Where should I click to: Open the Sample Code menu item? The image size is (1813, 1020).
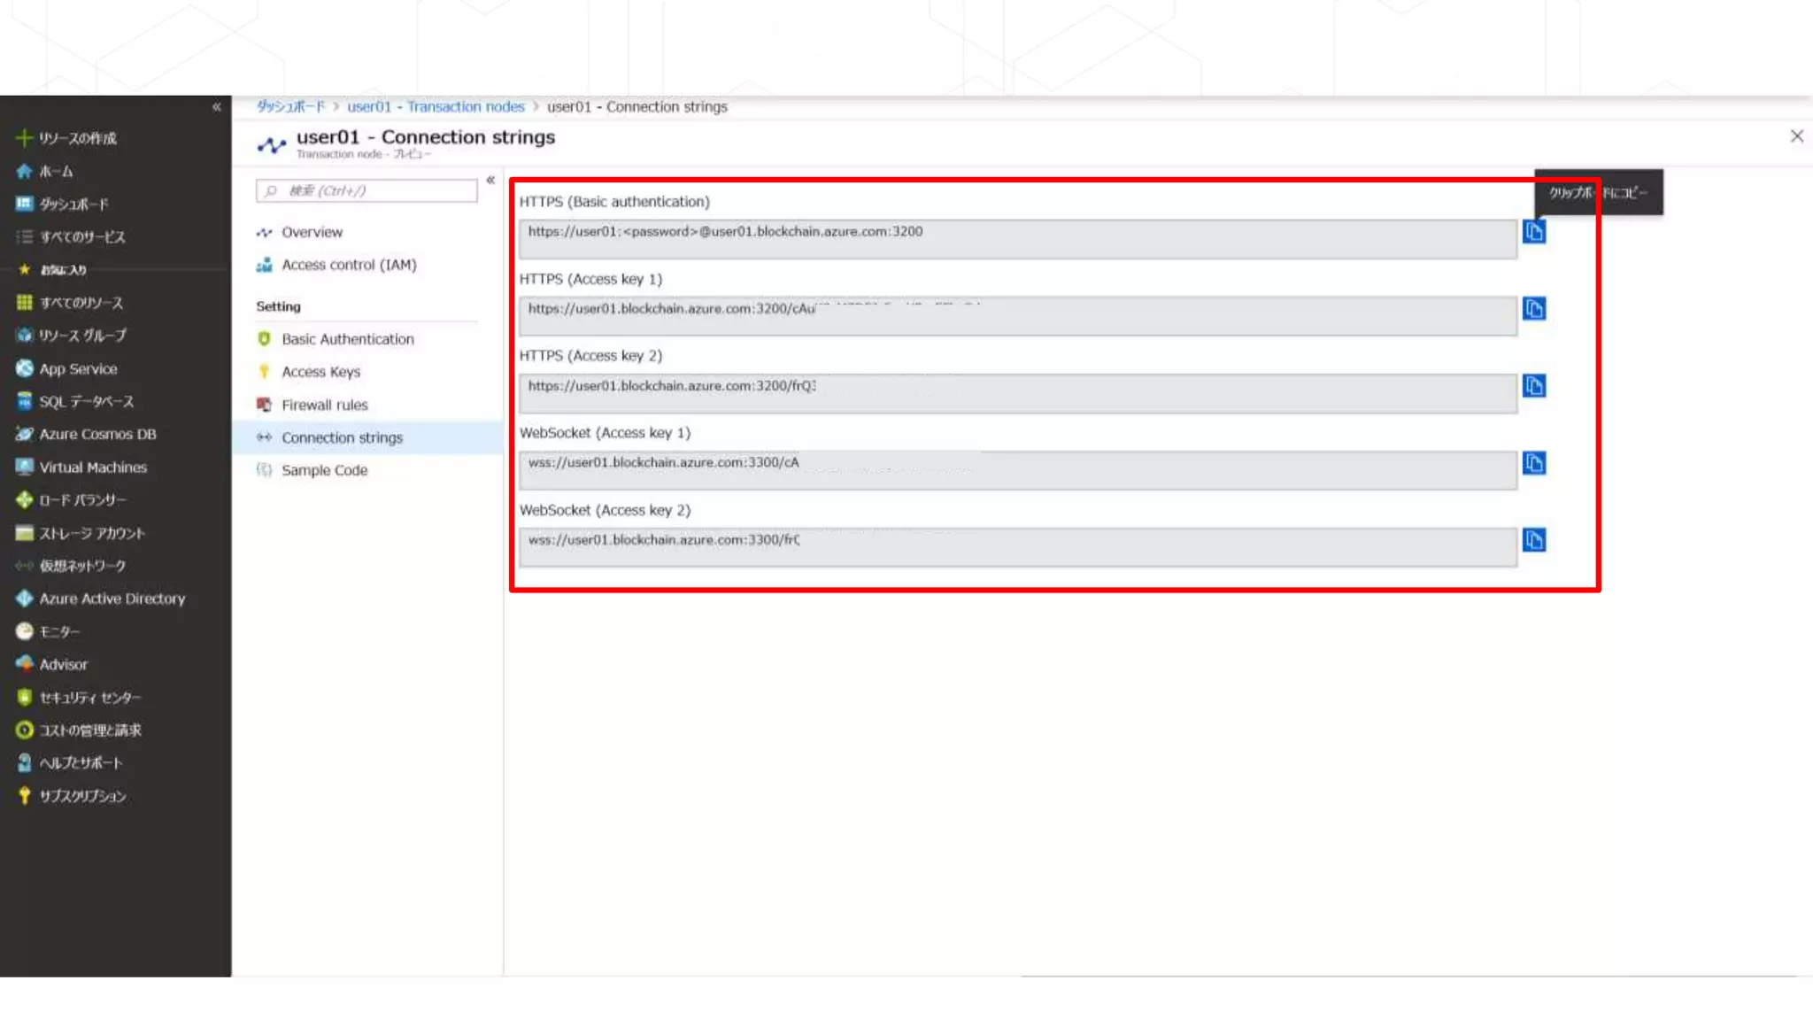coord(324,470)
